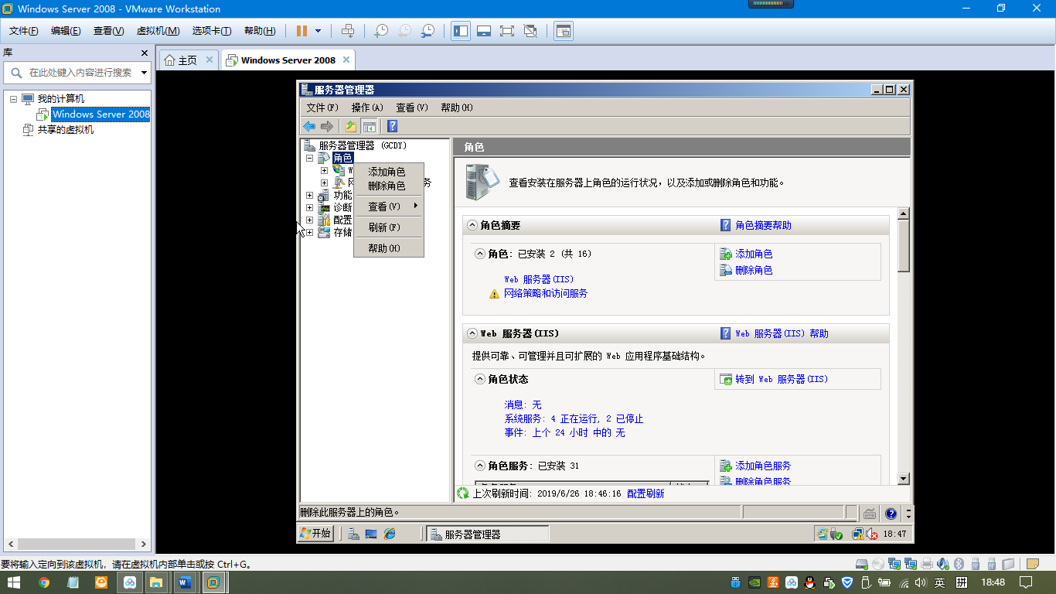Viewport: 1056px width, 594px height.
Task: Click the on-screen keyboard icon in status bar
Action: [870, 513]
